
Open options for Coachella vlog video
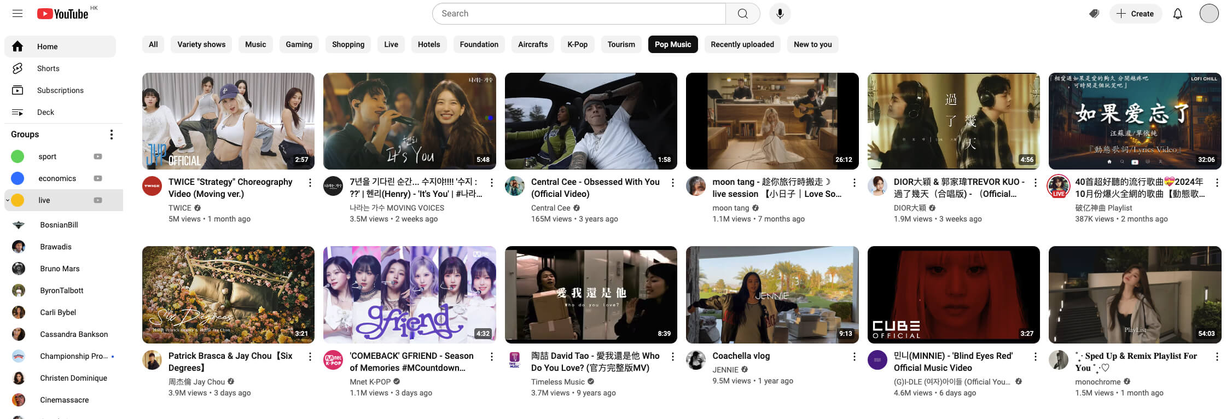click(854, 357)
